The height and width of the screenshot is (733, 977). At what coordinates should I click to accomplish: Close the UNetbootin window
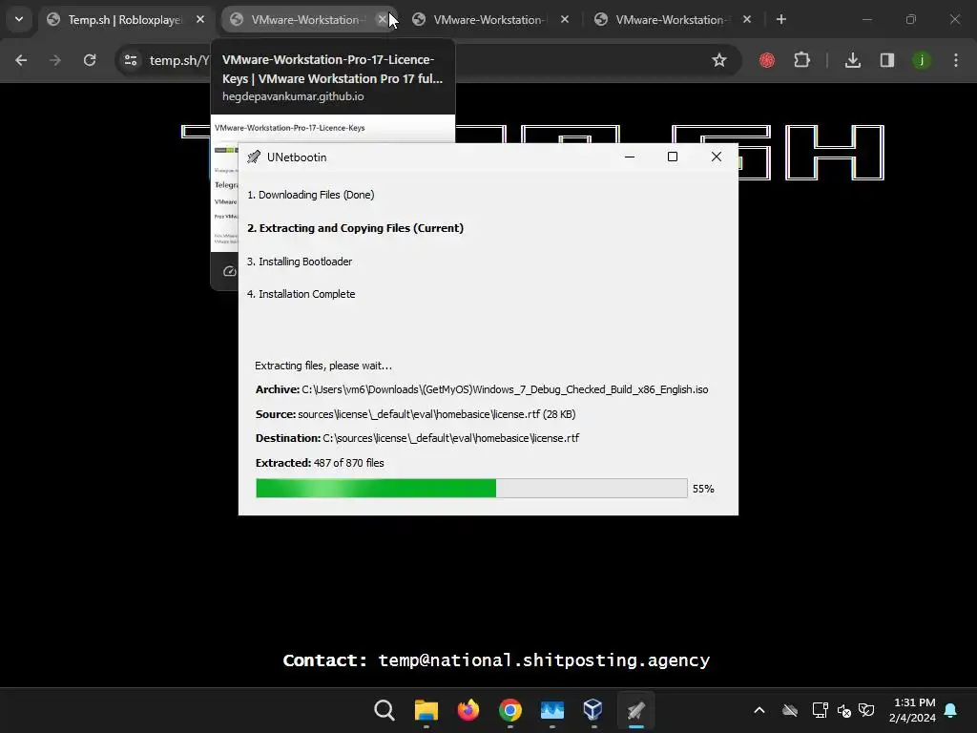717,157
